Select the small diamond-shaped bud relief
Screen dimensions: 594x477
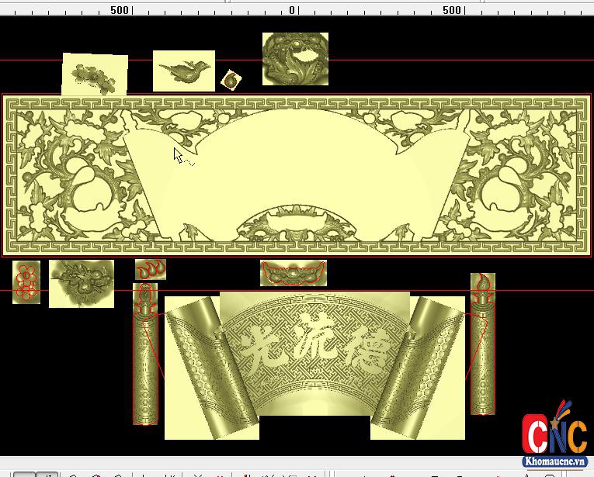tap(231, 79)
